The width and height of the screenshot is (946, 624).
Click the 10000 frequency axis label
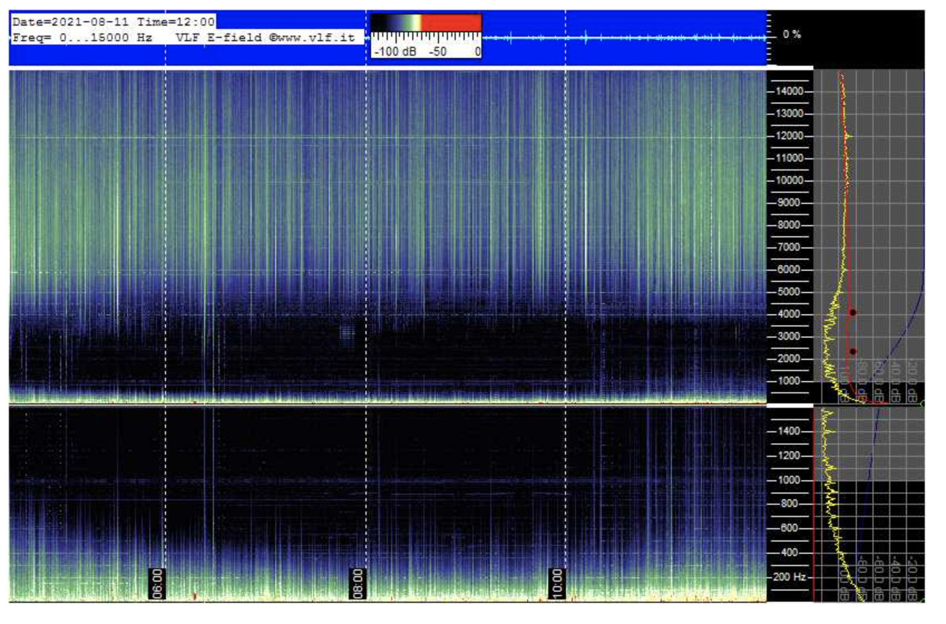pyautogui.click(x=789, y=180)
